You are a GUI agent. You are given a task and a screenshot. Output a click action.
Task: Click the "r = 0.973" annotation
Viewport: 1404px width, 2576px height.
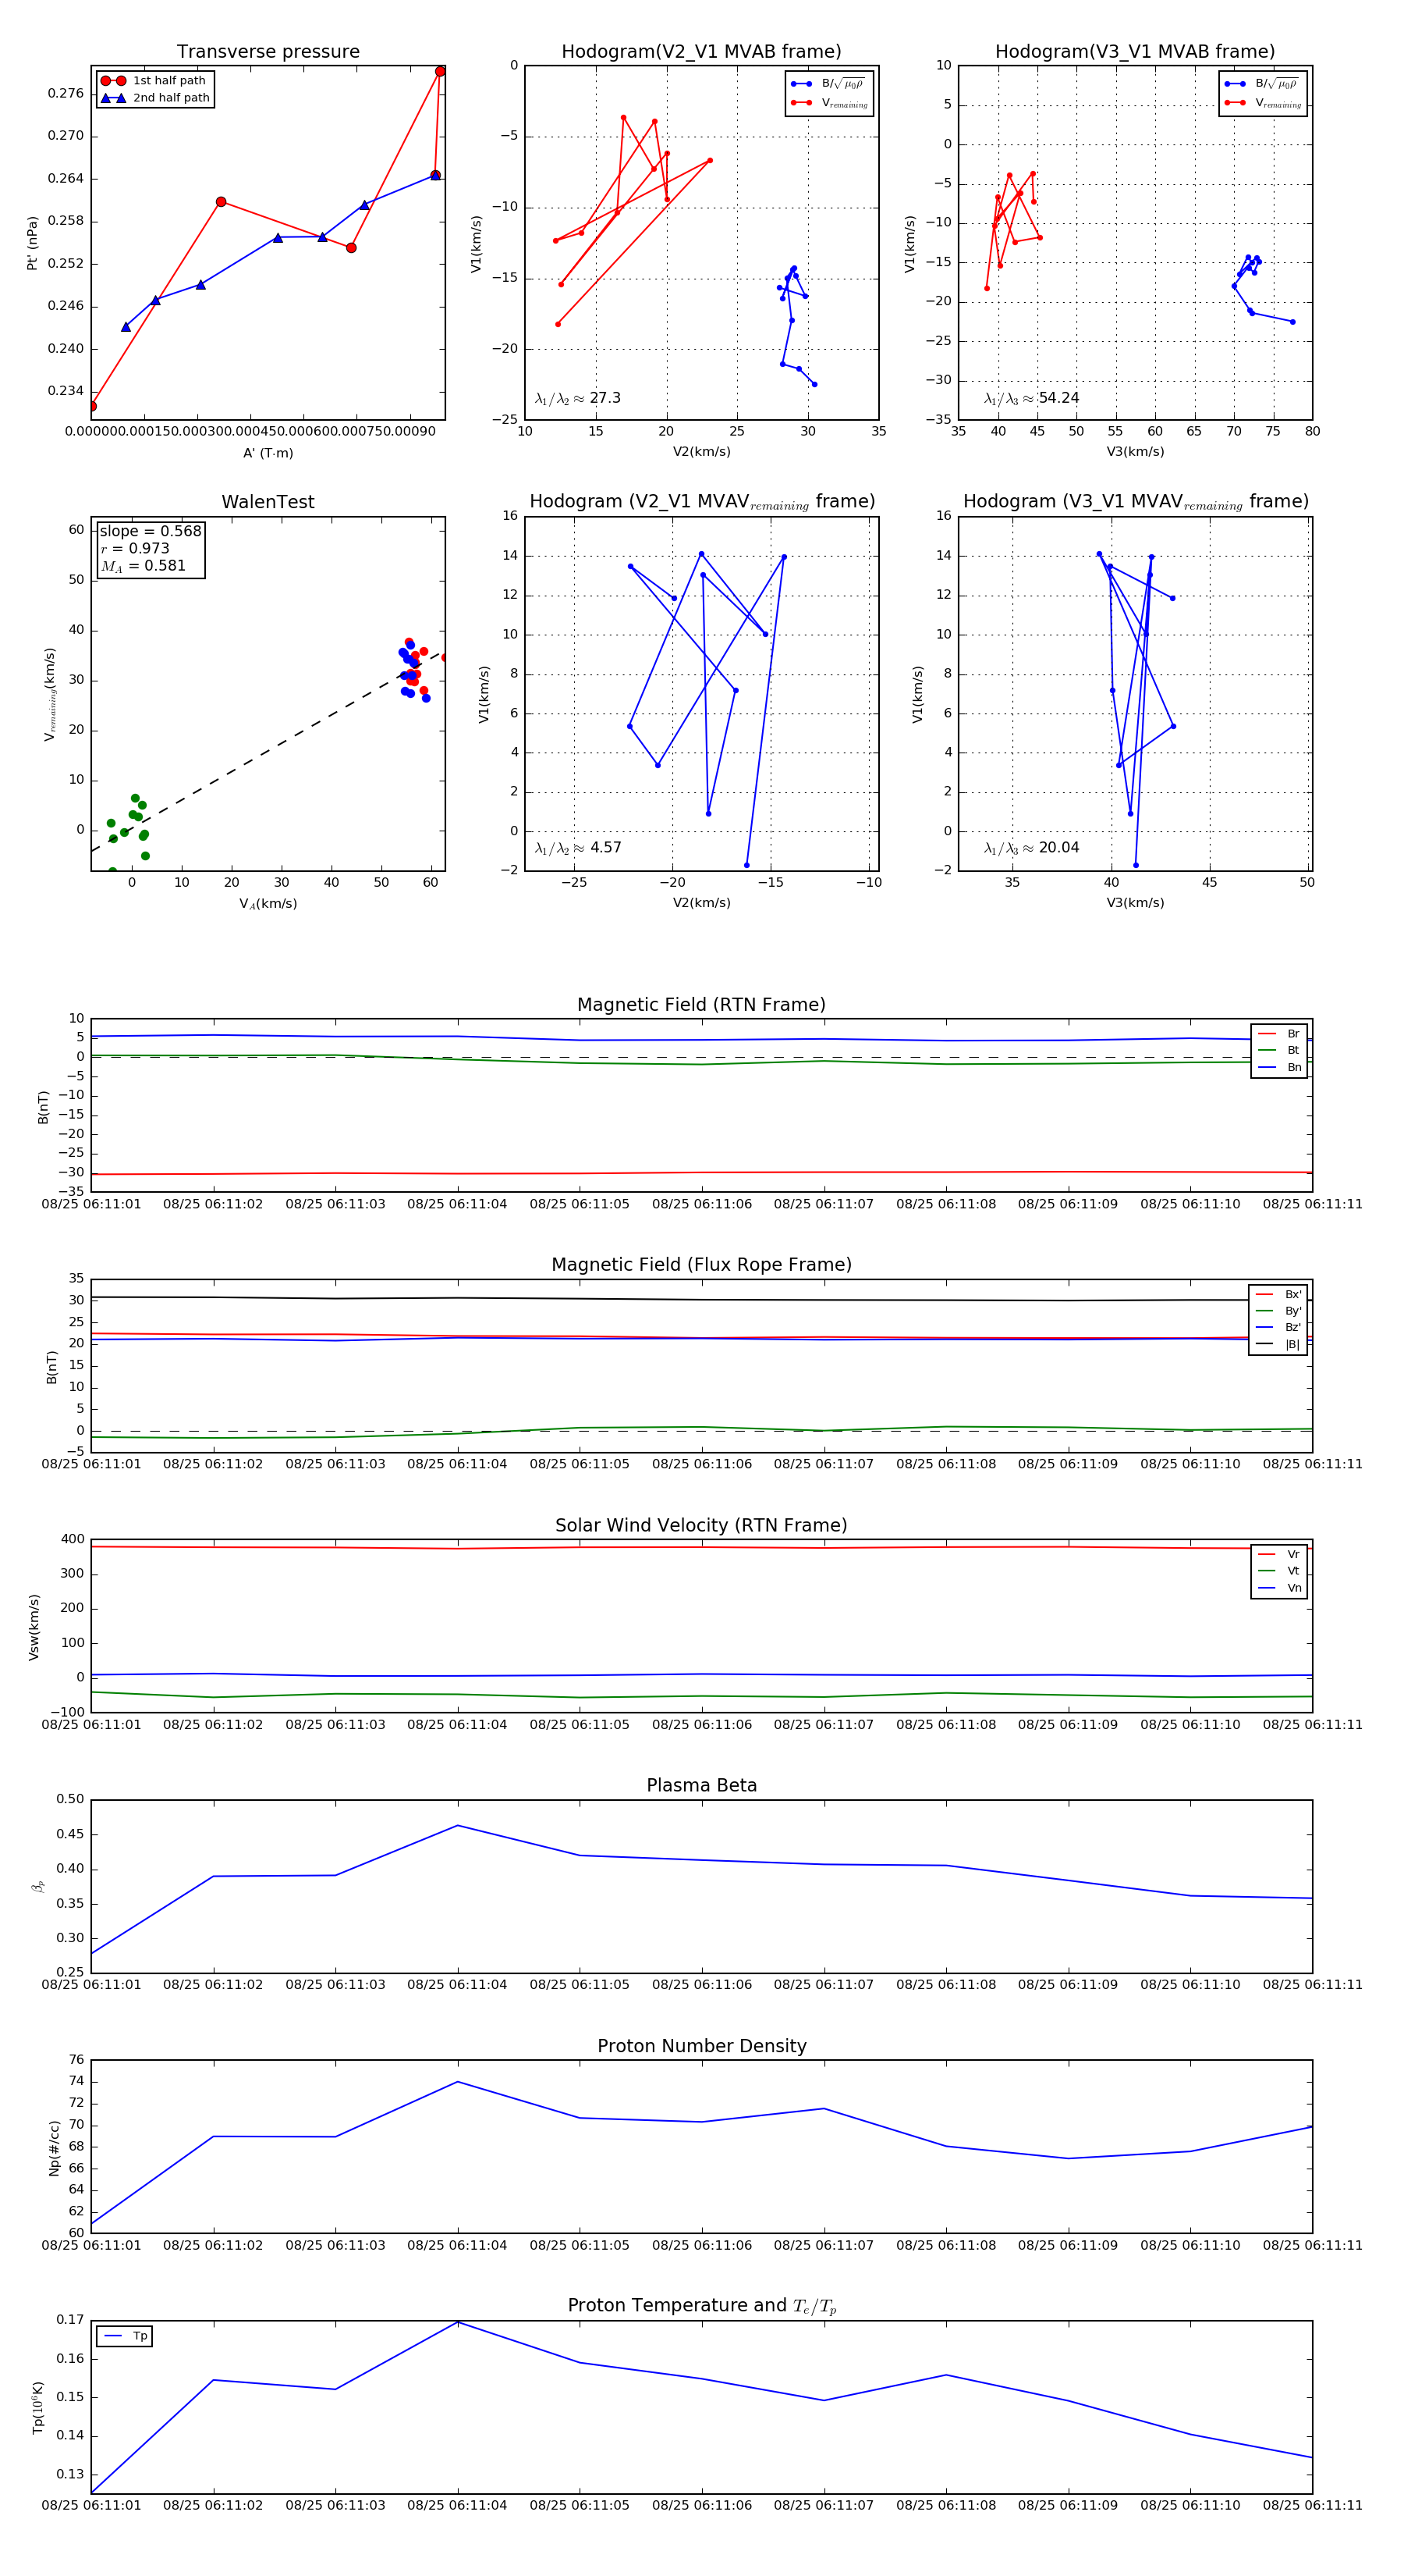(x=135, y=548)
